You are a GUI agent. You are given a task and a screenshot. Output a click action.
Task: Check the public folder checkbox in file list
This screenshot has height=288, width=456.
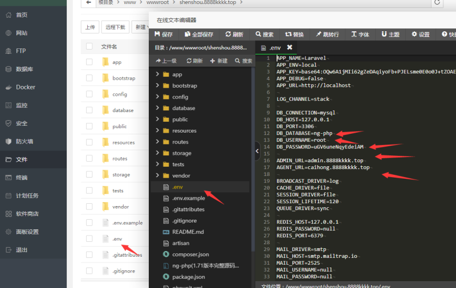[89, 126]
